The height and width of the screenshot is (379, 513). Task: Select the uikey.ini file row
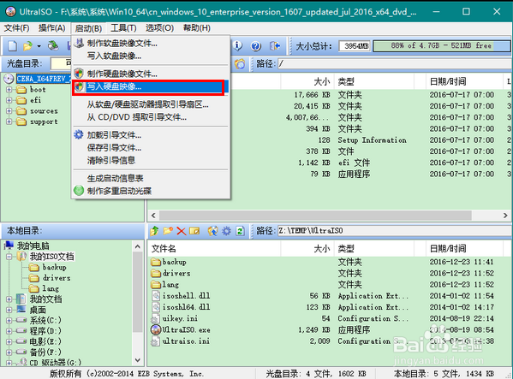click(329, 318)
